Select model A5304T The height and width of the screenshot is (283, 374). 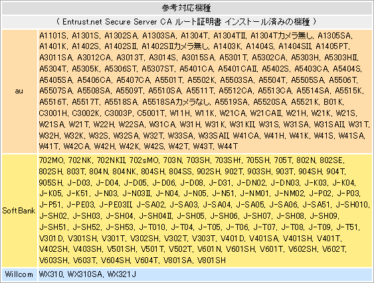[52, 69]
